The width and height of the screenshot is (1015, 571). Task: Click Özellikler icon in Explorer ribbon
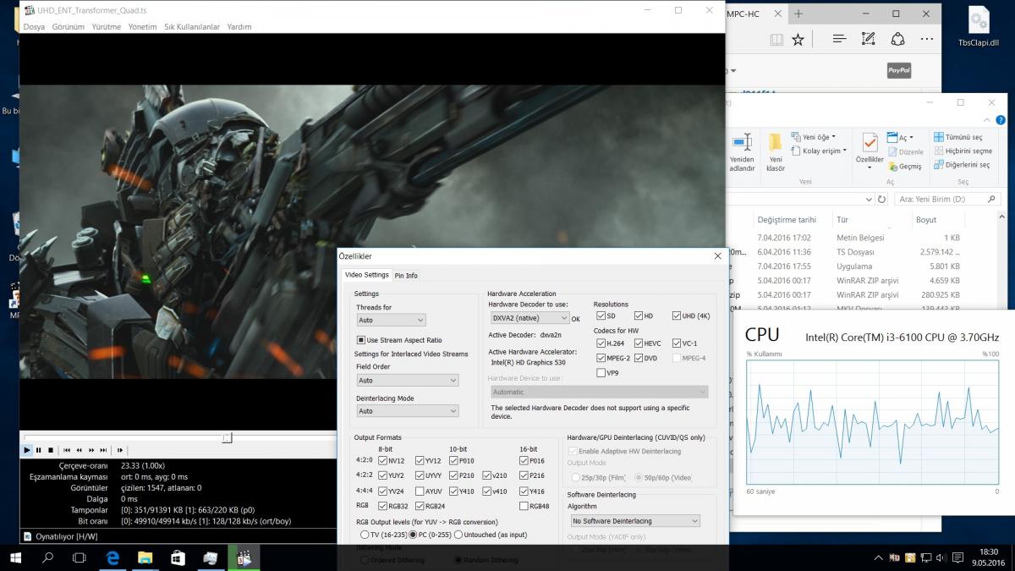pos(870,148)
